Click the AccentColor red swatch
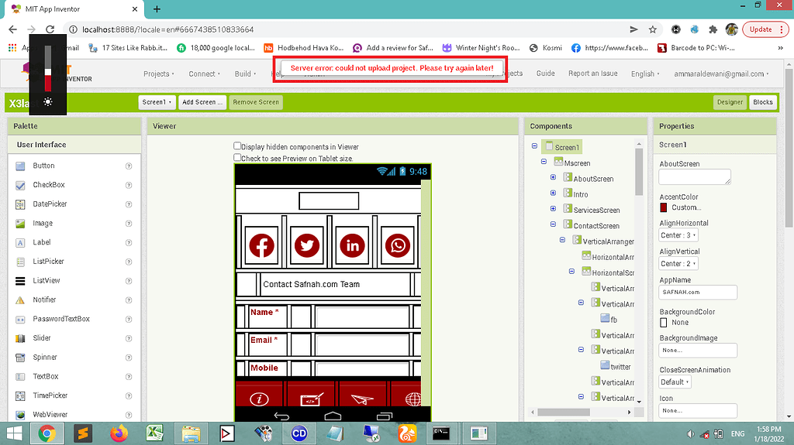Image resolution: width=794 pixels, height=445 pixels. 664,207
